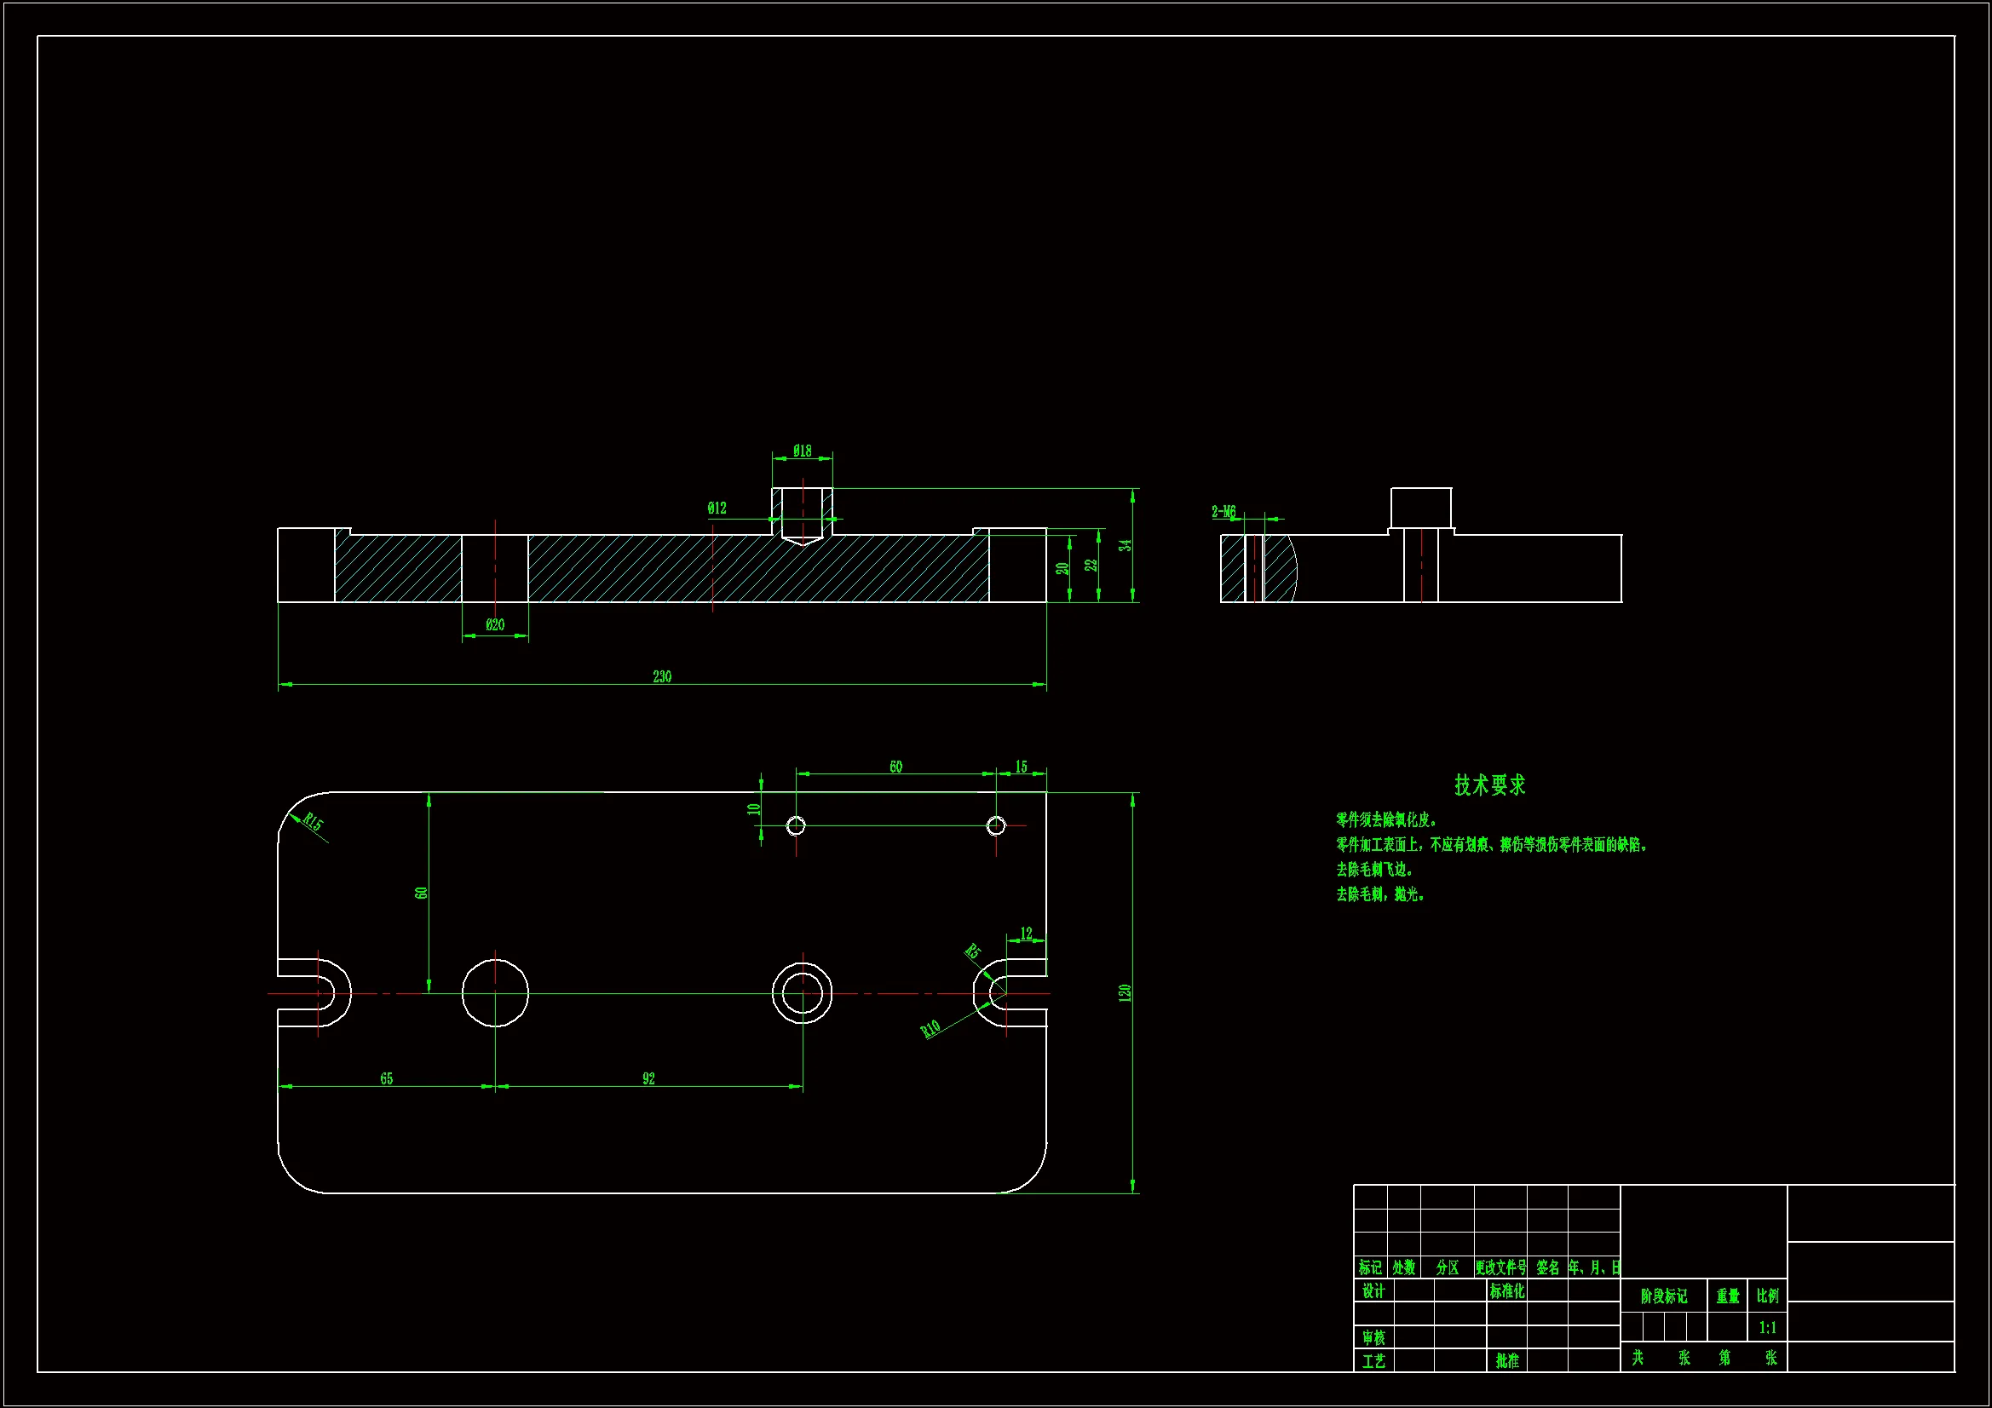Click the 1:1 scale value cell

(1767, 1327)
